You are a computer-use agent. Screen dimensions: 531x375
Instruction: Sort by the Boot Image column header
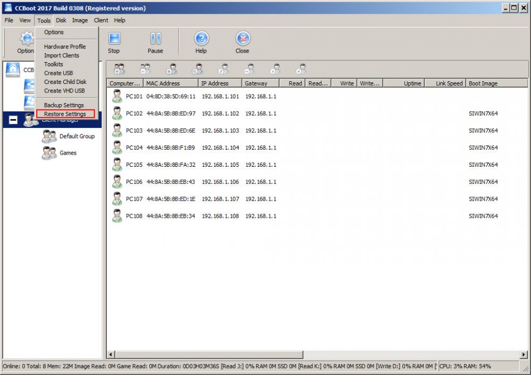click(497, 83)
